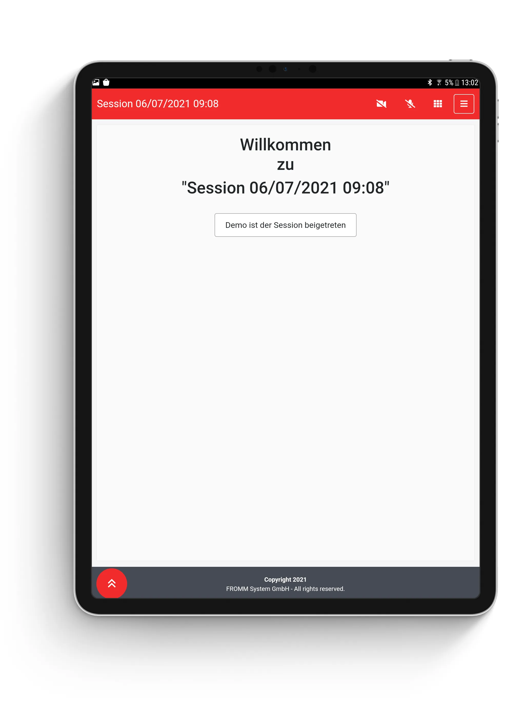Click the battery percentage indicator
The height and width of the screenshot is (701, 525).
[x=453, y=82]
